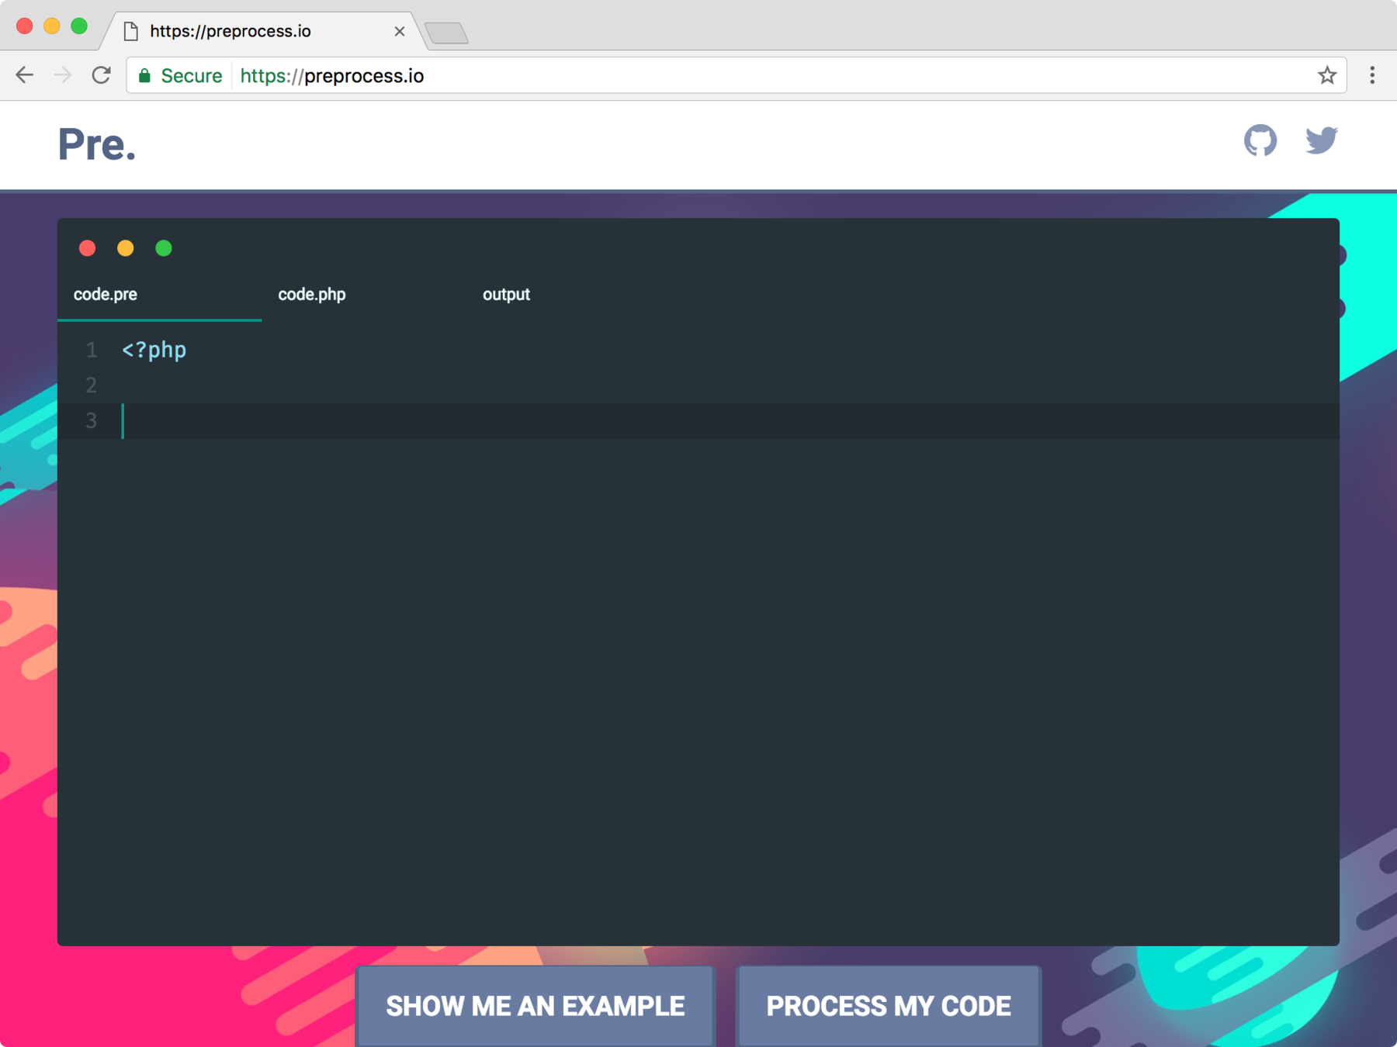Click the Pre. logo
The height and width of the screenshot is (1047, 1397).
97,144
